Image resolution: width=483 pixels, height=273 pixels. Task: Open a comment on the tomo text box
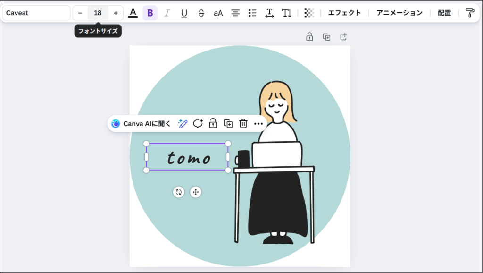coord(198,123)
